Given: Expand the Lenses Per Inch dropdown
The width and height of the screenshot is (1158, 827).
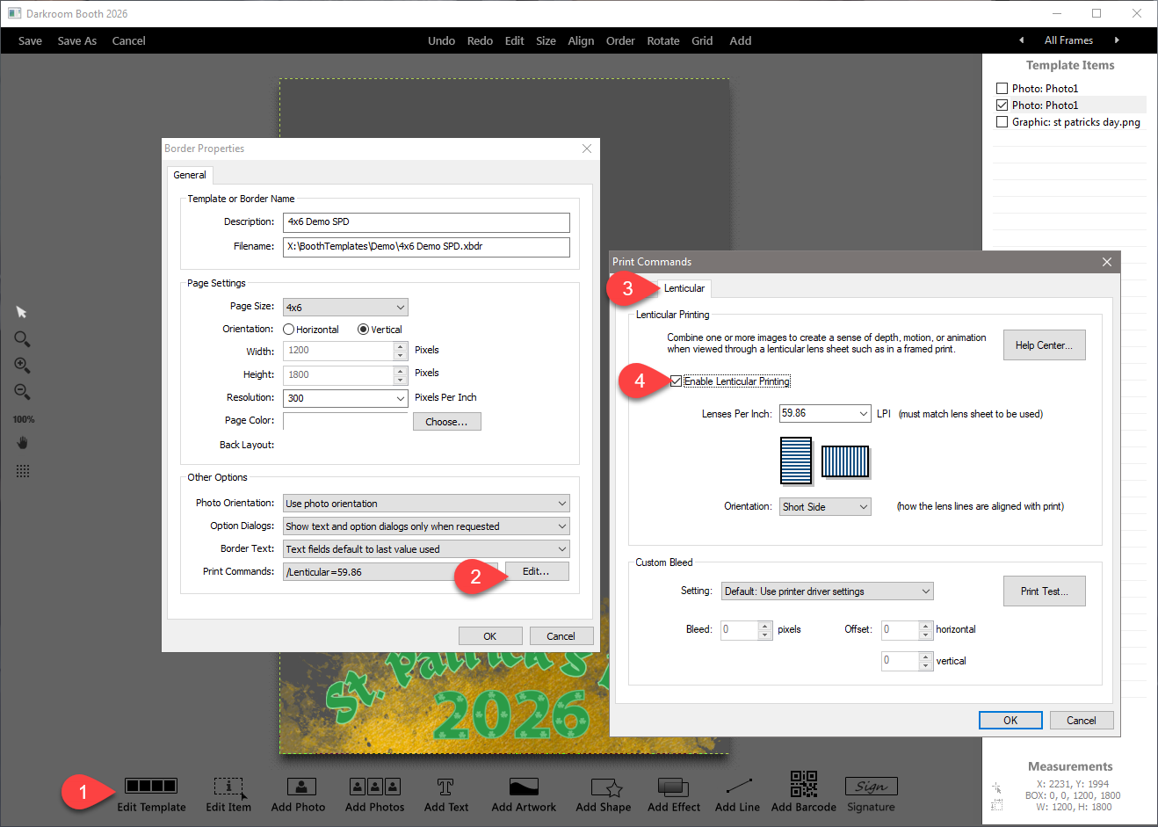Looking at the screenshot, I should tap(862, 413).
